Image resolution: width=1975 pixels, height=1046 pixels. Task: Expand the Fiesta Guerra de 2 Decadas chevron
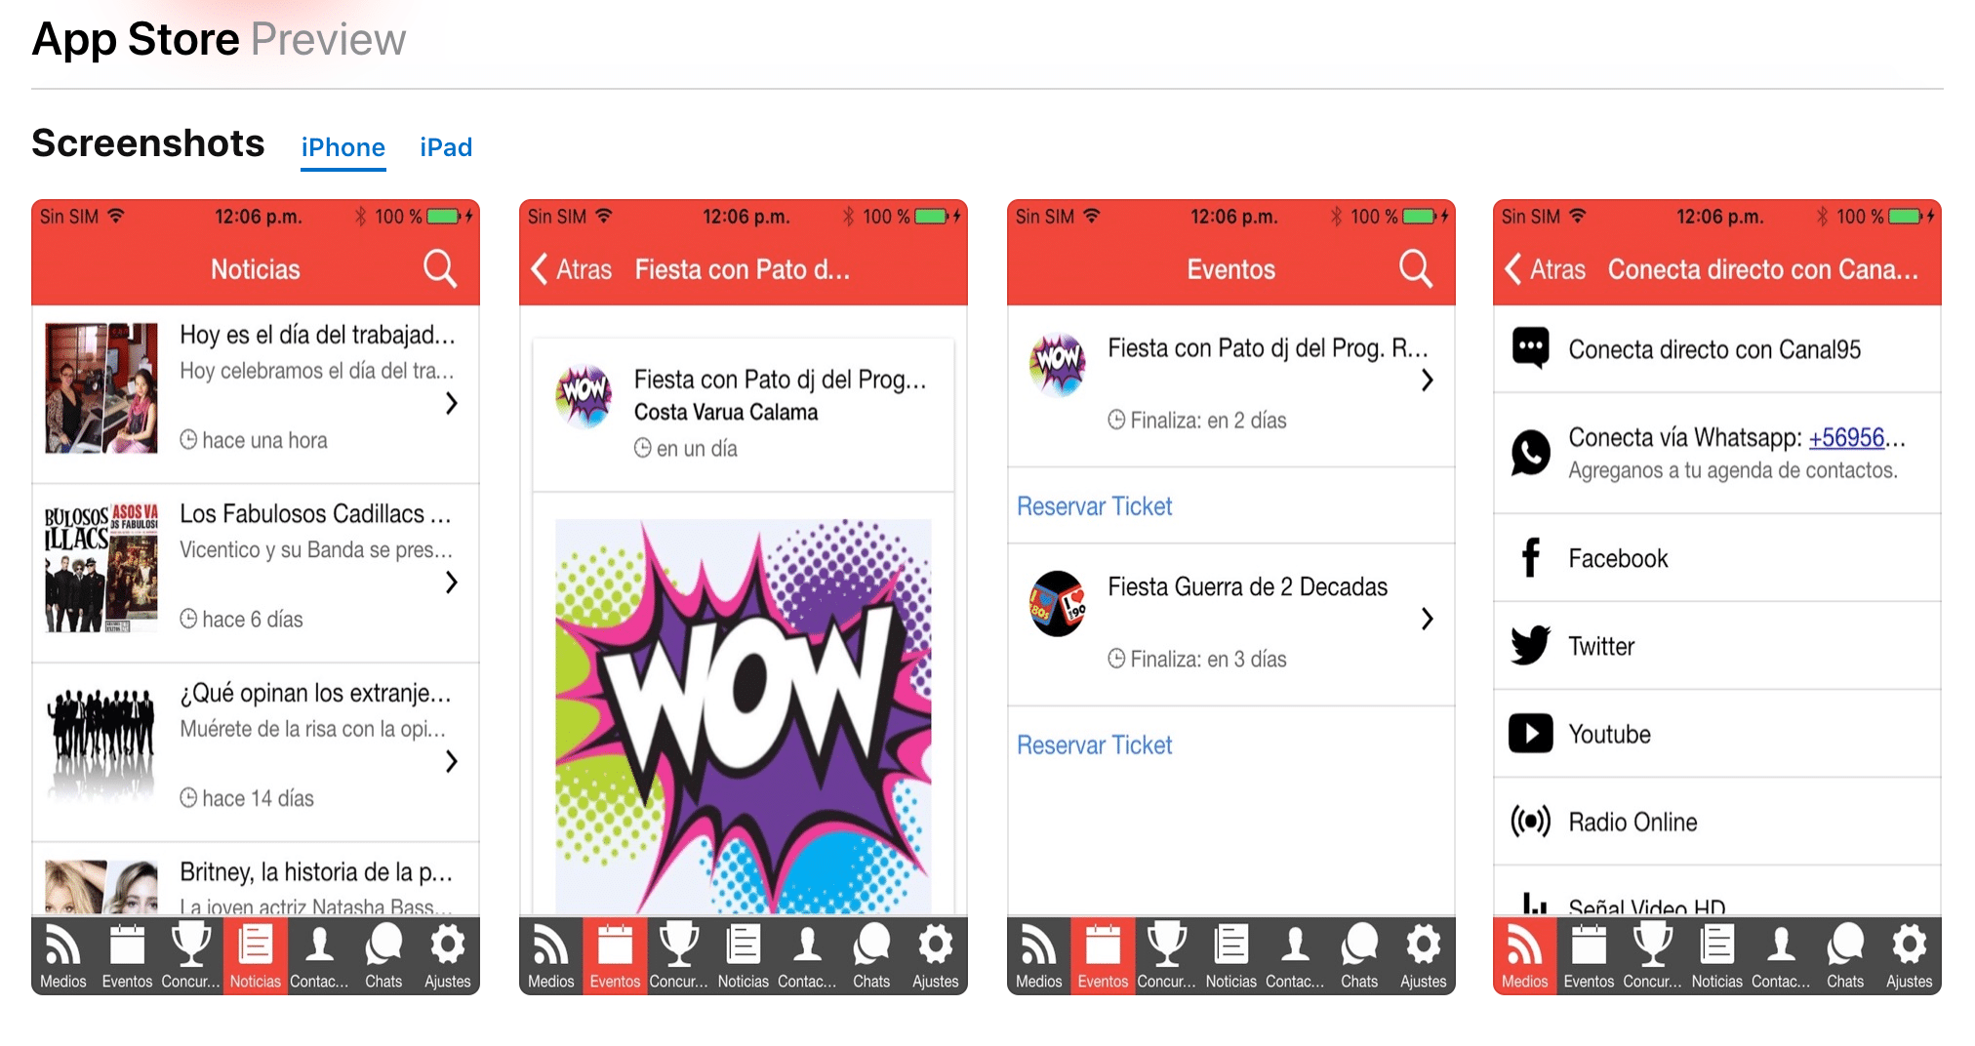[x=1428, y=619]
